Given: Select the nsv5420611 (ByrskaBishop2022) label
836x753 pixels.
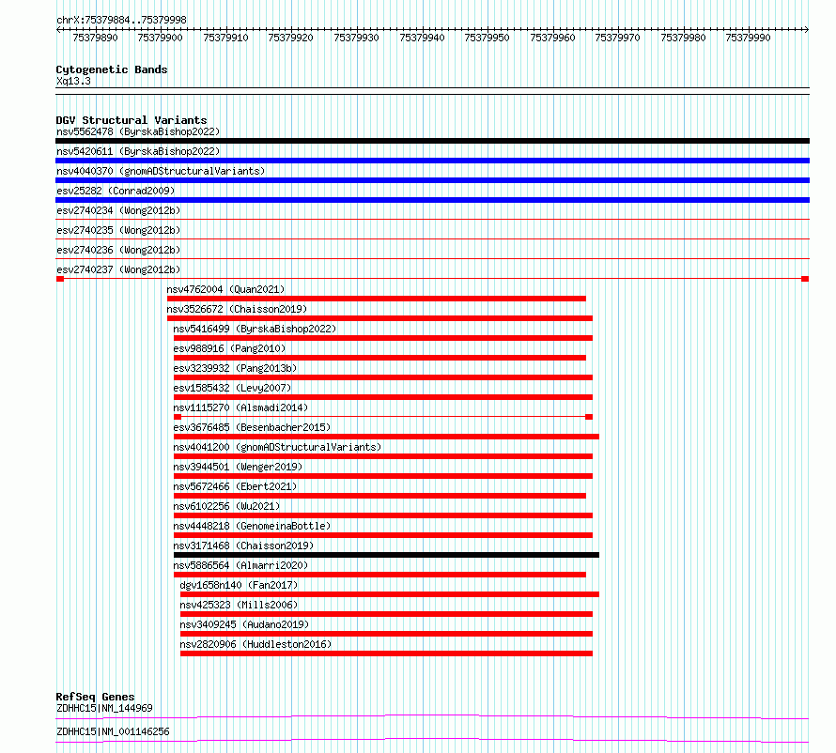Looking at the screenshot, I should 138,151.
